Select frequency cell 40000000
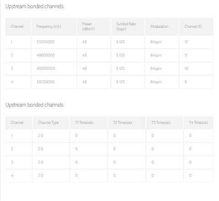This screenshot has width=219, height=201. tap(46, 68)
